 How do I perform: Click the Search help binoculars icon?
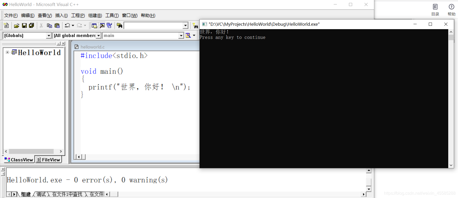click(195, 25)
